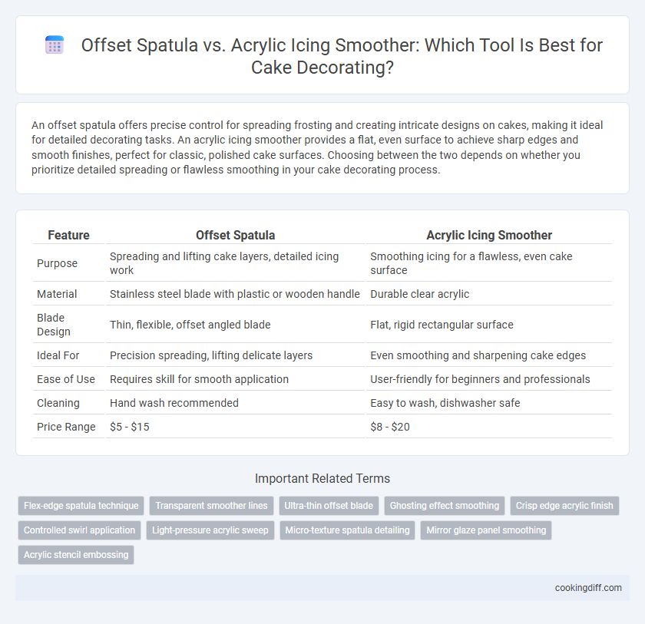Open the Ultra-thin offset blade tag
This screenshot has width=645, height=624.
click(329, 506)
